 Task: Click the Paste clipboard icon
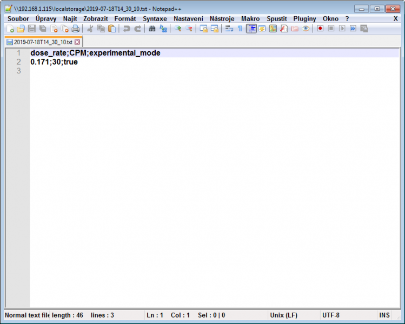click(x=112, y=29)
